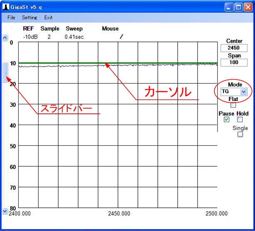This screenshot has height=231, width=255.
Task: Maximize the GigaSt window
Action: tap(239, 7)
